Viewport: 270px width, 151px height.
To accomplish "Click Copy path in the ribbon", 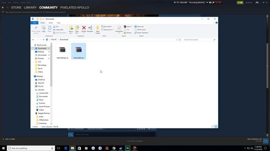I will click(58, 30).
